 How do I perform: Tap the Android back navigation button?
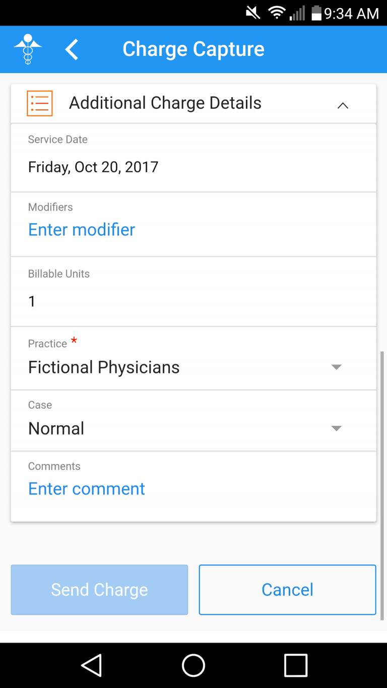click(x=92, y=665)
